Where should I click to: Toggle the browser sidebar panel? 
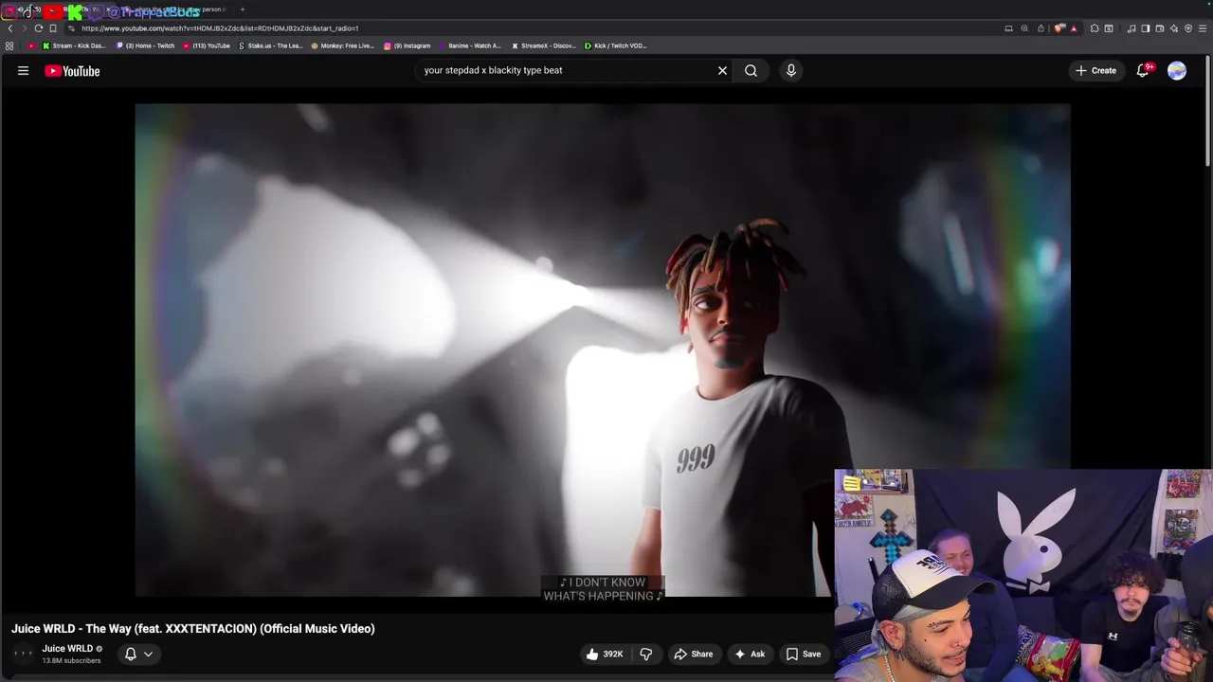[1145, 28]
